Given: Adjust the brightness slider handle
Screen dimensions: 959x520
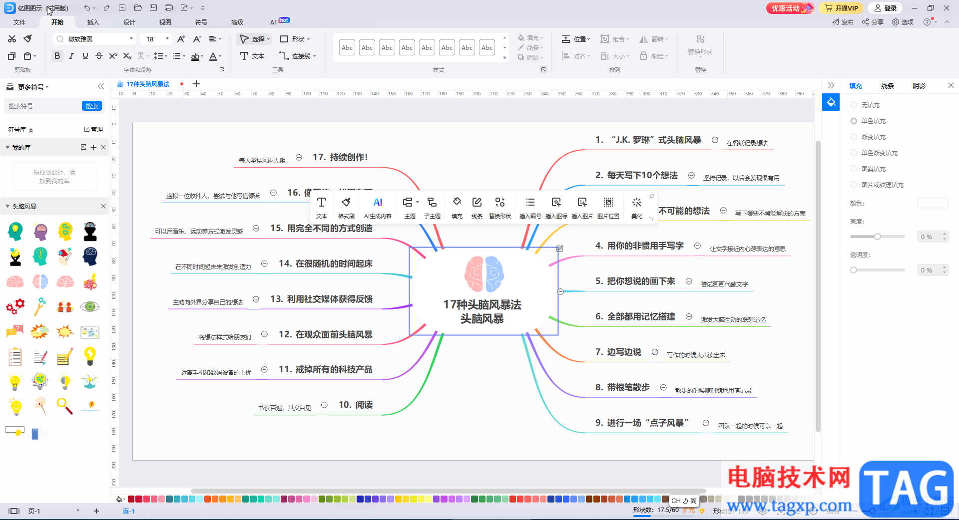Looking at the screenshot, I should pos(877,237).
